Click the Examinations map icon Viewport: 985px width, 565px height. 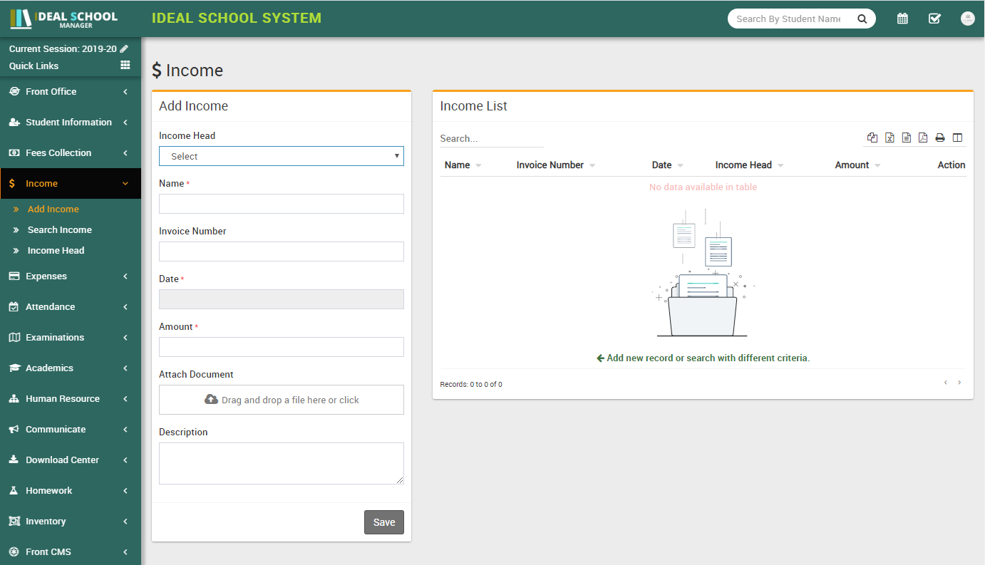[x=14, y=337]
